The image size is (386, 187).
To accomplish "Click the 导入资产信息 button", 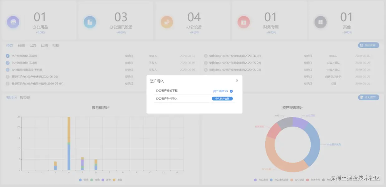I will coord(222,99).
